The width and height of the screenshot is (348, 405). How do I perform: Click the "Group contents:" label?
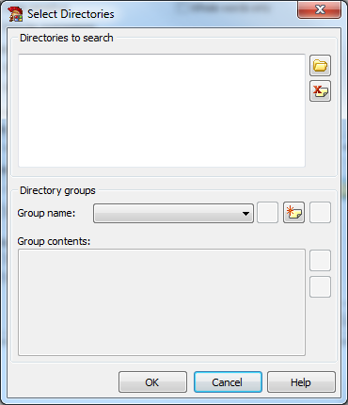click(x=54, y=241)
